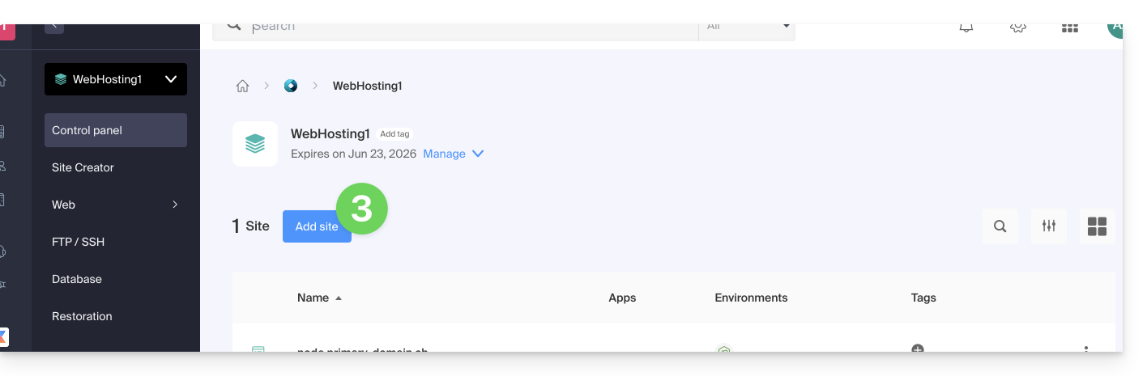
Task: Open the Database menu item
Action: pyautogui.click(x=77, y=279)
